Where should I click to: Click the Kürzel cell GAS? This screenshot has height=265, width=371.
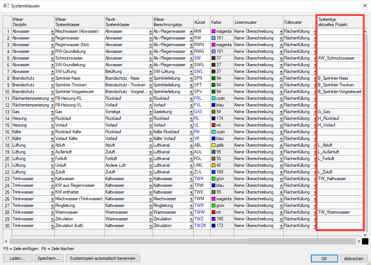point(202,112)
